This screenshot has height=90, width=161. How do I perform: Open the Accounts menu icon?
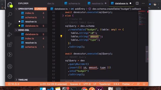tap(10, 66)
